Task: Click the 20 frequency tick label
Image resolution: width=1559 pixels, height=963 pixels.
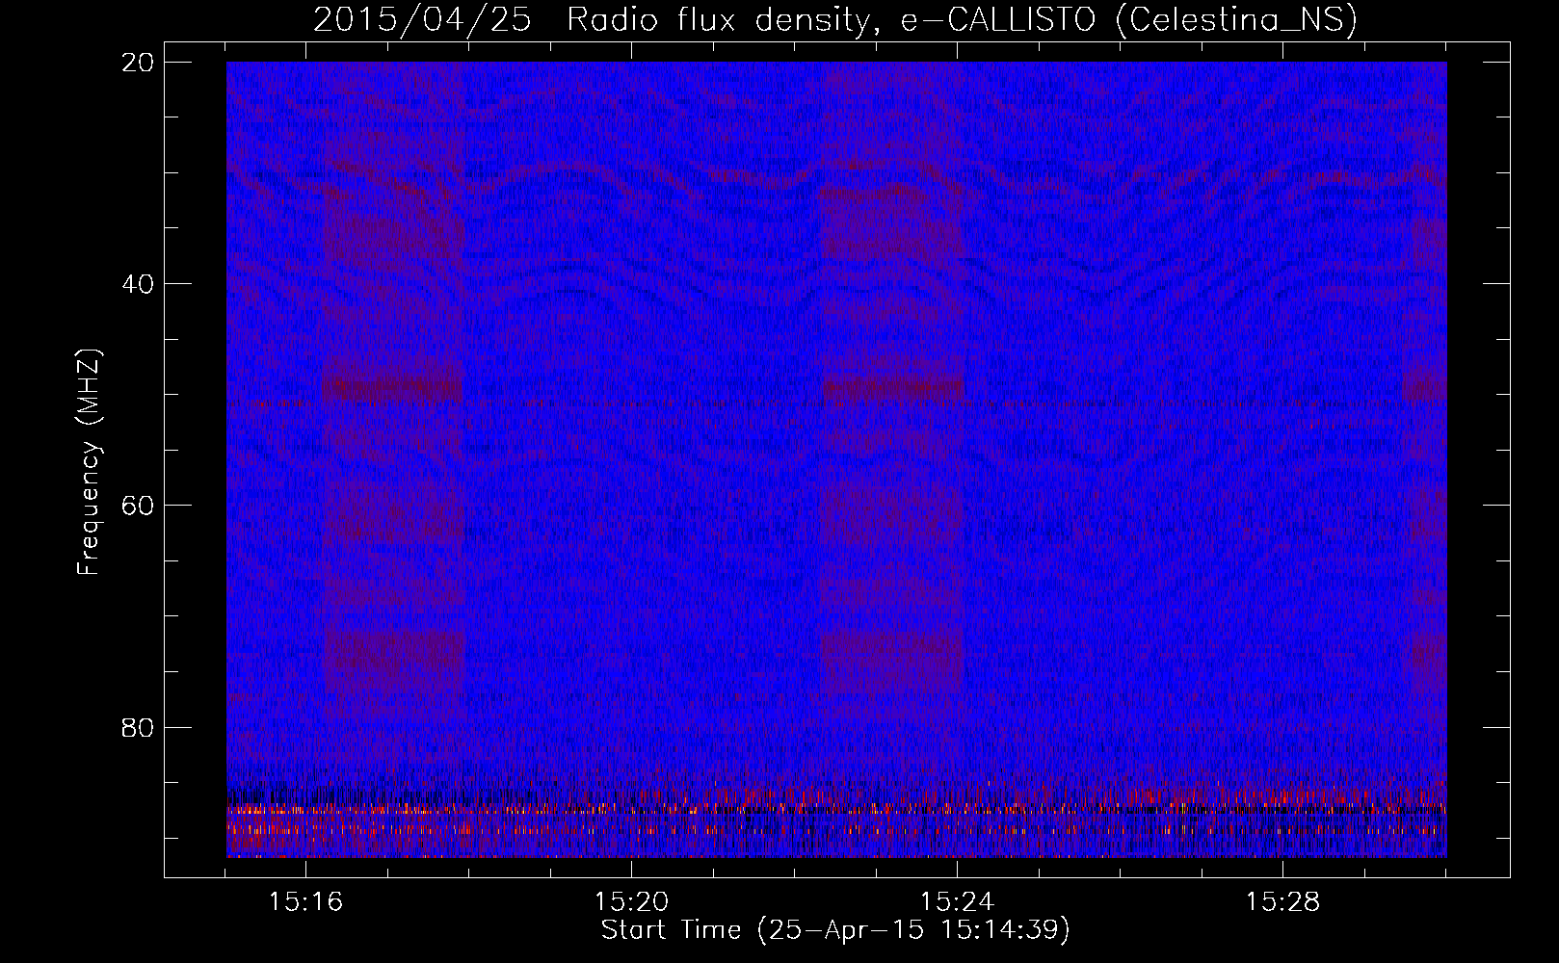Action: pos(137,62)
